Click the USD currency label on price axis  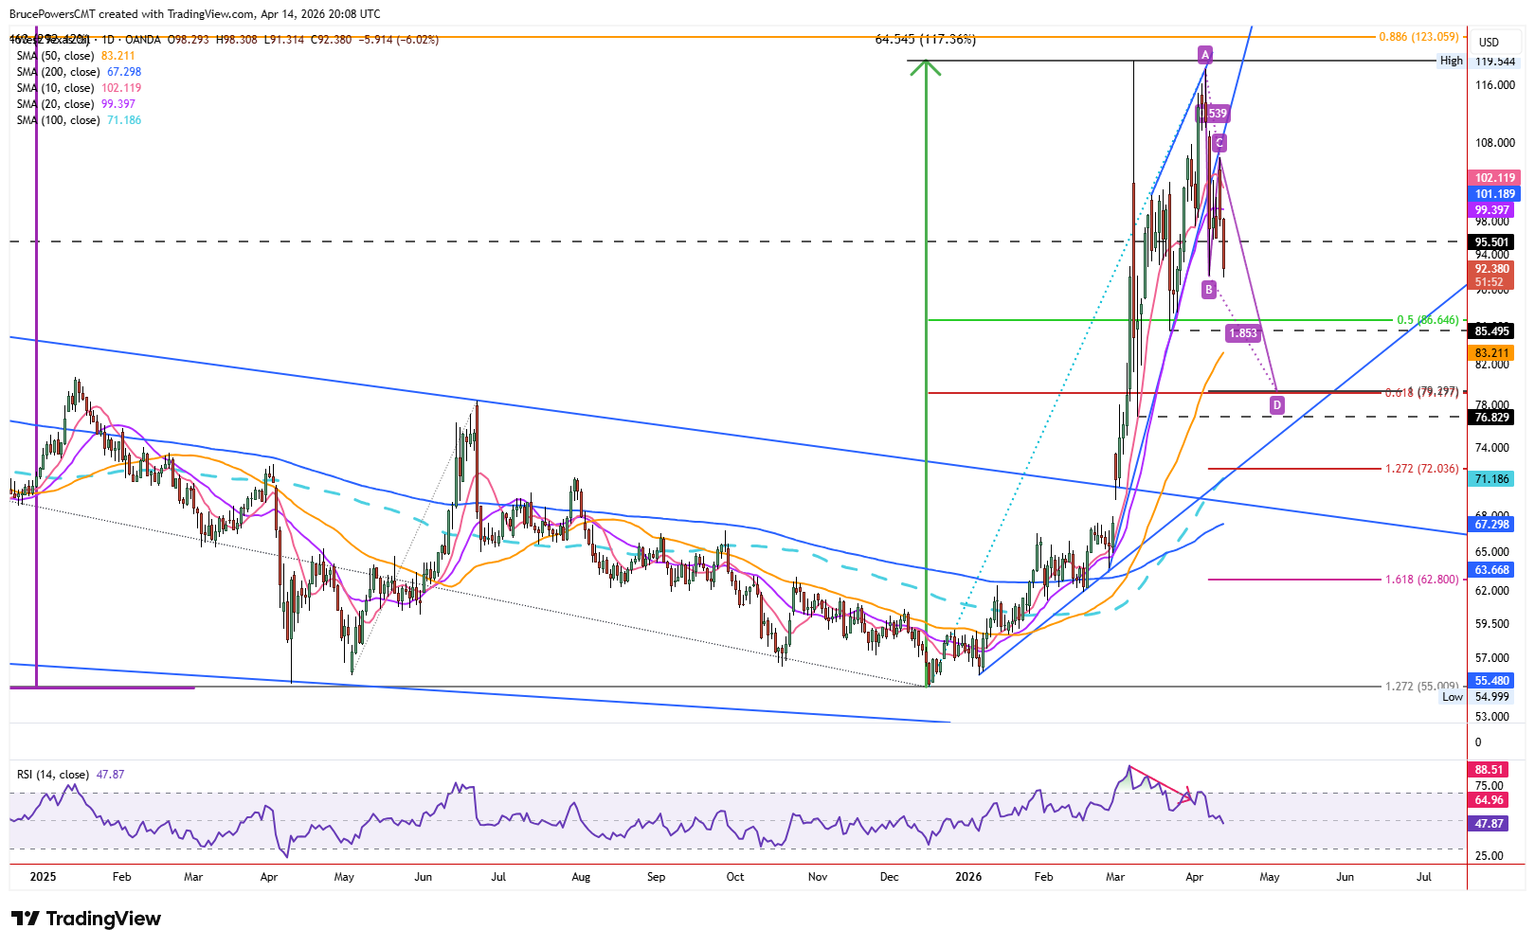(x=1490, y=42)
